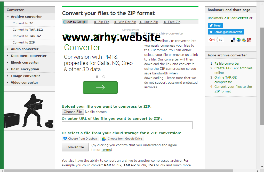The height and width of the screenshot is (172, 264).
Task: Open the terms link
Action: pyautogui.click(x=106, y=150)
